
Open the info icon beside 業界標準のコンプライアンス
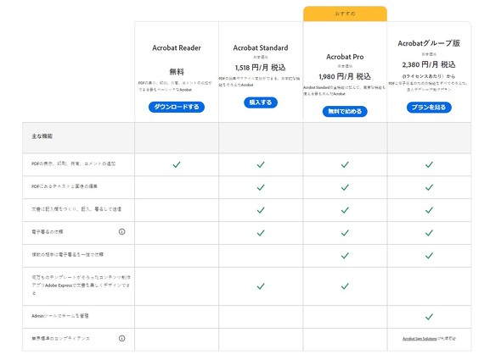(x=121, y=339)
